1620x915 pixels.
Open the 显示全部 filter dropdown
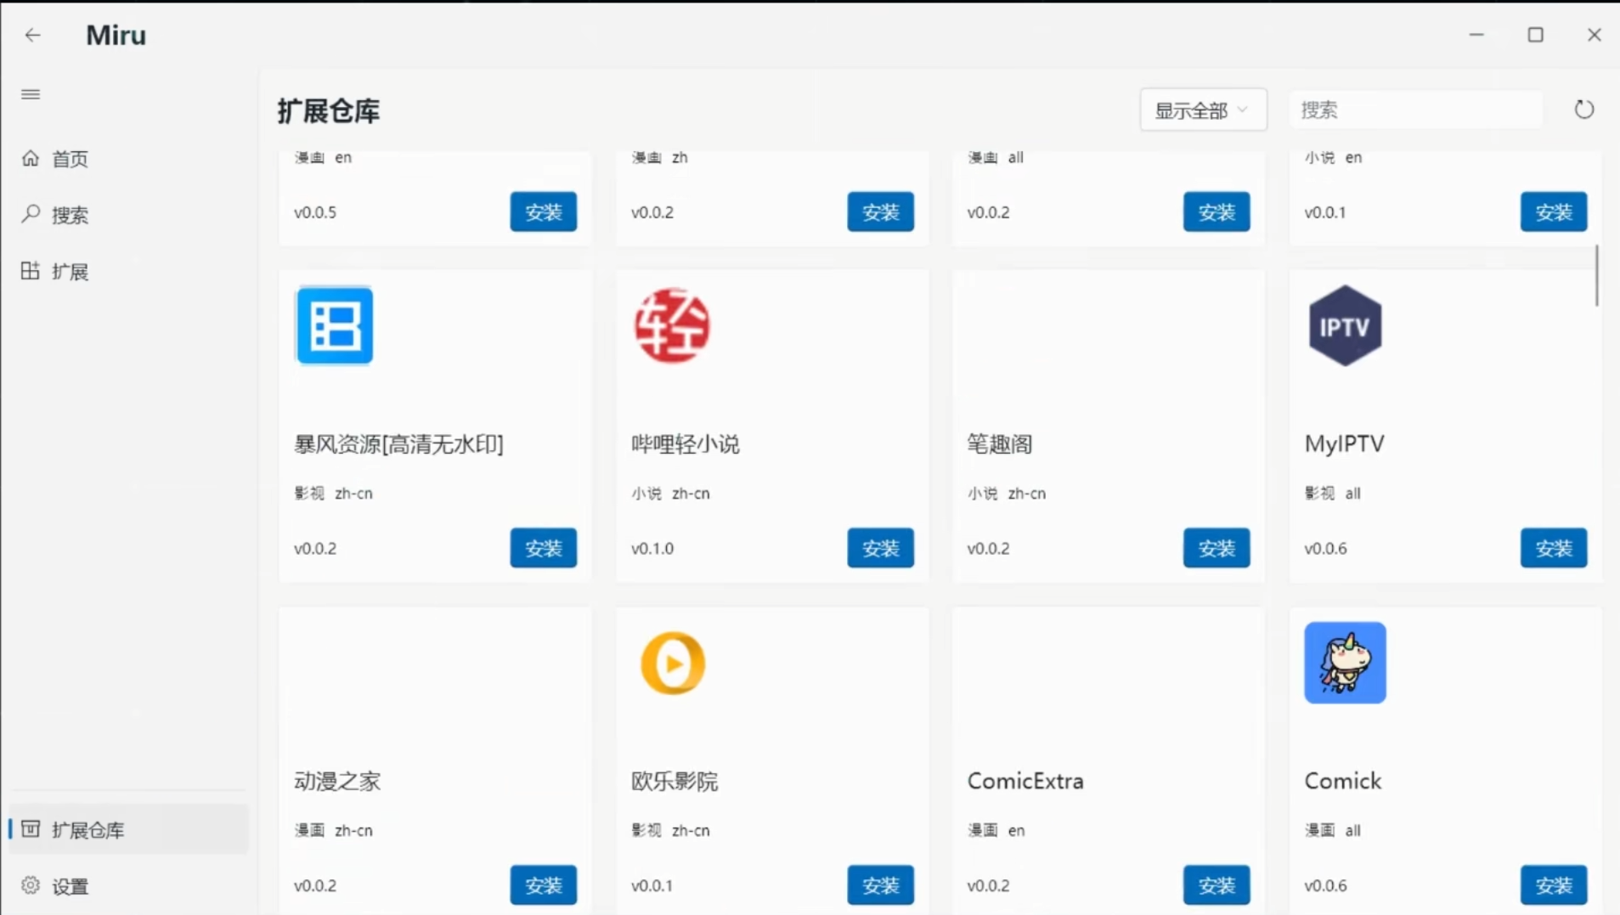tap(1202, 110)
